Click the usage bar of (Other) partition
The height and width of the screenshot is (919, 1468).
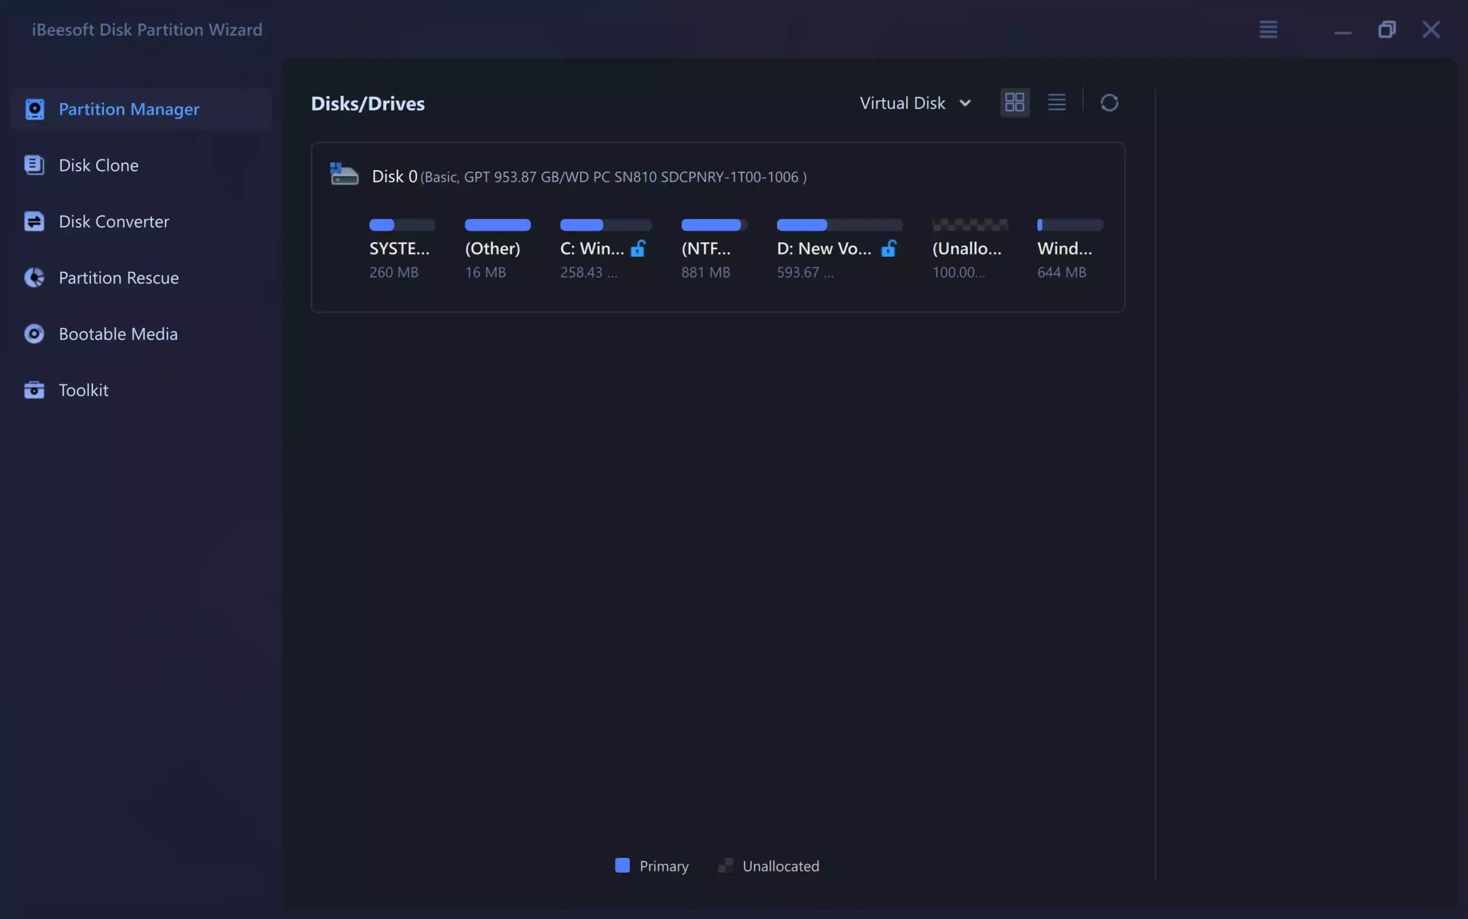point(498,225)
